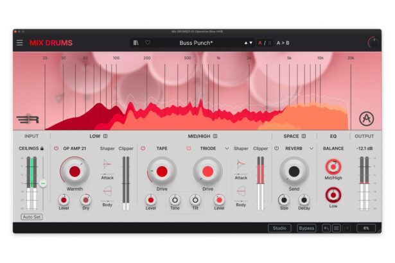Image resolution: width=395 pixels, height=263 pixels.
Task: Click the -12.1 dB output value
Action: 364,148
